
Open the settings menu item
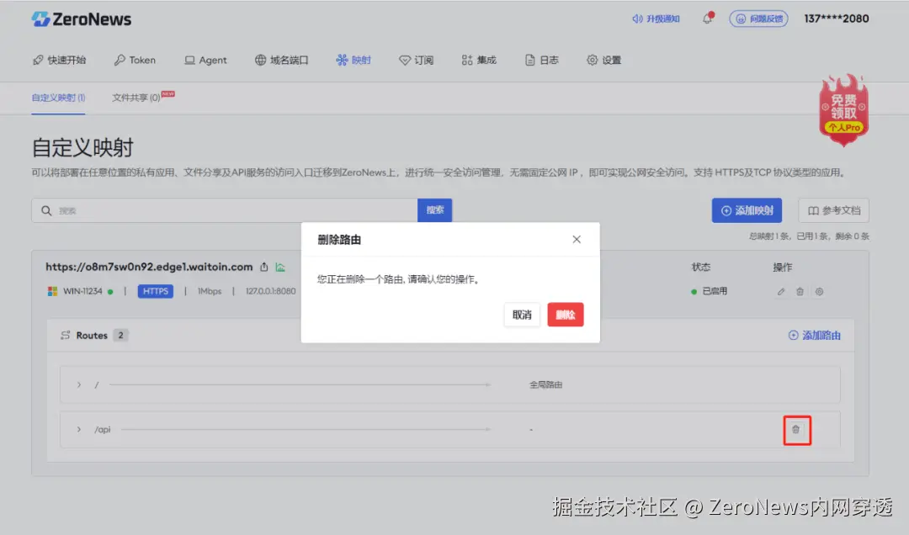coord(603,60)
